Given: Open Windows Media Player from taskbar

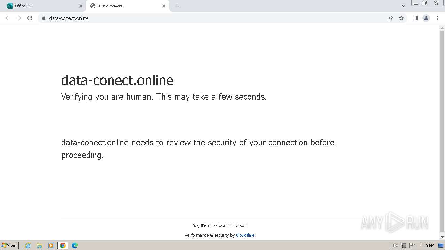Looking at the screenshot, I should (51, 245).
